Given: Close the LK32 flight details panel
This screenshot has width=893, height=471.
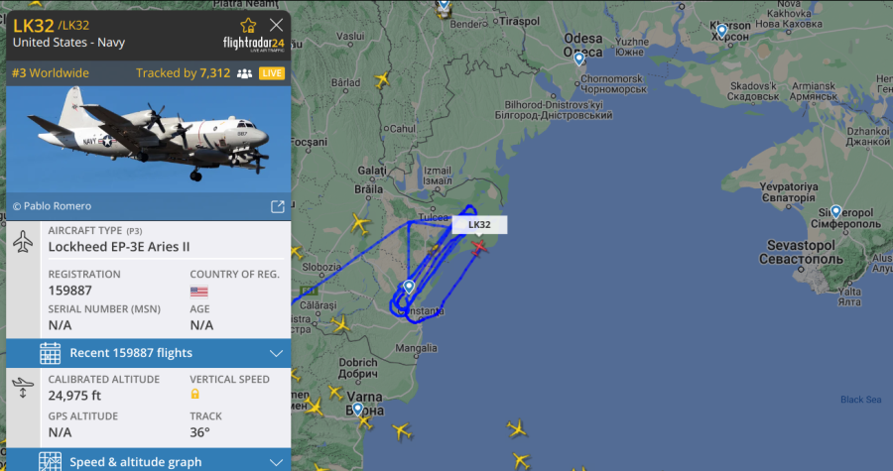Looking at the screenshot, I should click(276, 25).
